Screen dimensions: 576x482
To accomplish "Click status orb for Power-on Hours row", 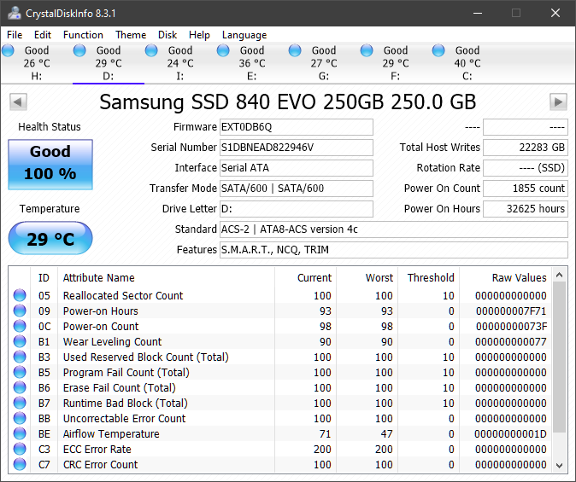I will [20, 311].
